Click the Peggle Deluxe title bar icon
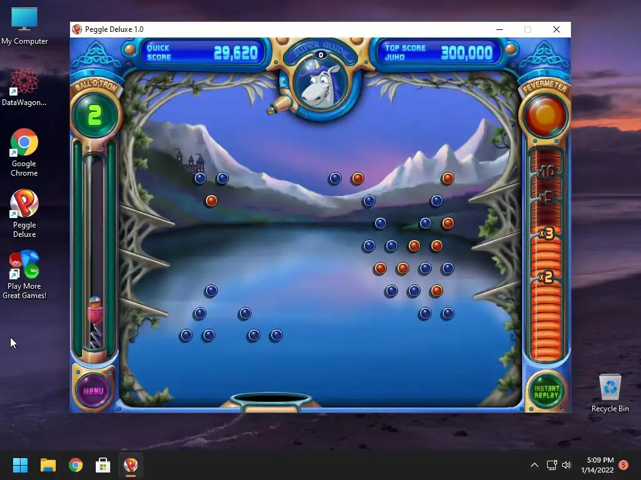This screenshot has height=480, width=641. [77, 29]
